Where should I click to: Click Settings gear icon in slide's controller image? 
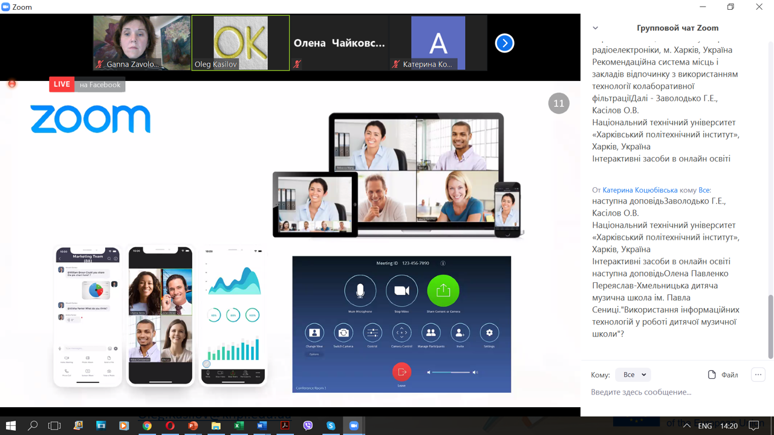coord(489,332)
